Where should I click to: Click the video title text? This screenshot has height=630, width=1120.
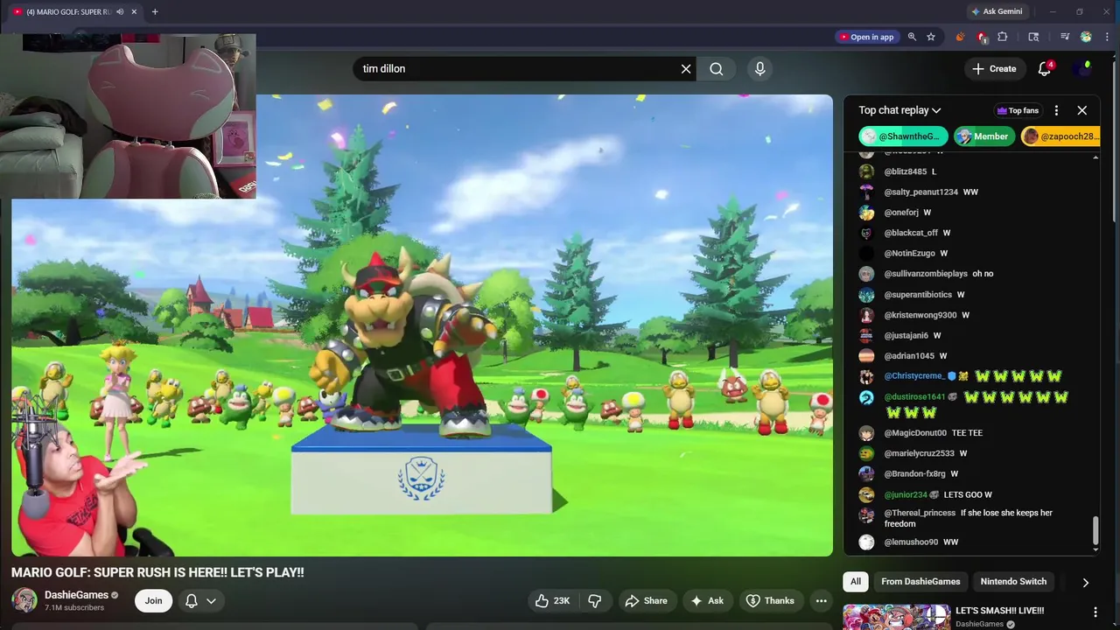click(x=157, y=572)
